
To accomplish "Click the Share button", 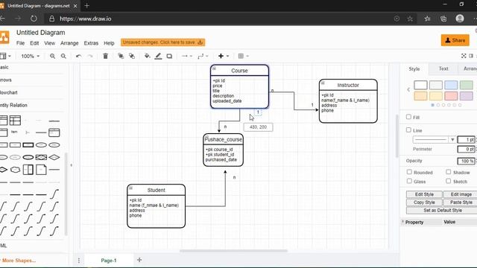I will (455, 40).
